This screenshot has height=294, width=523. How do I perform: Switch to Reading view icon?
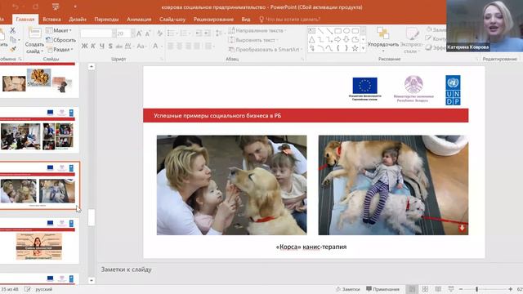(x=438, y=289)
